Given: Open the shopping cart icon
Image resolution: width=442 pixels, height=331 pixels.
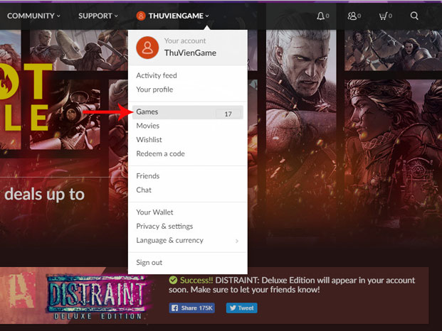Looking at the screenshot, I should tap(384, 16).
